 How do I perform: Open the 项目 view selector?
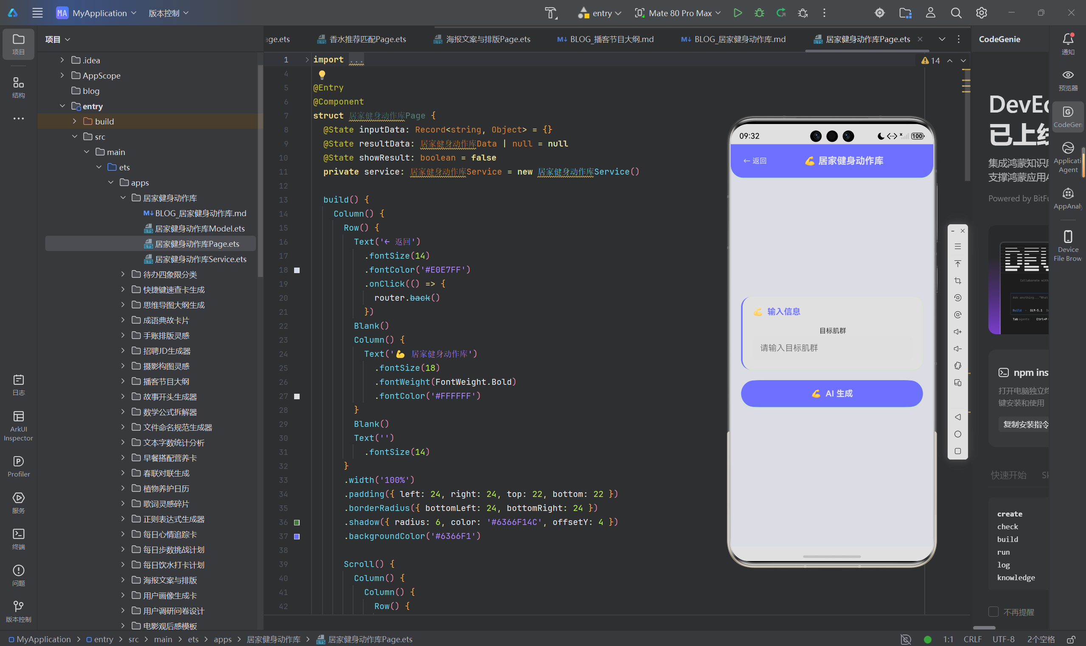pos(57,39)
